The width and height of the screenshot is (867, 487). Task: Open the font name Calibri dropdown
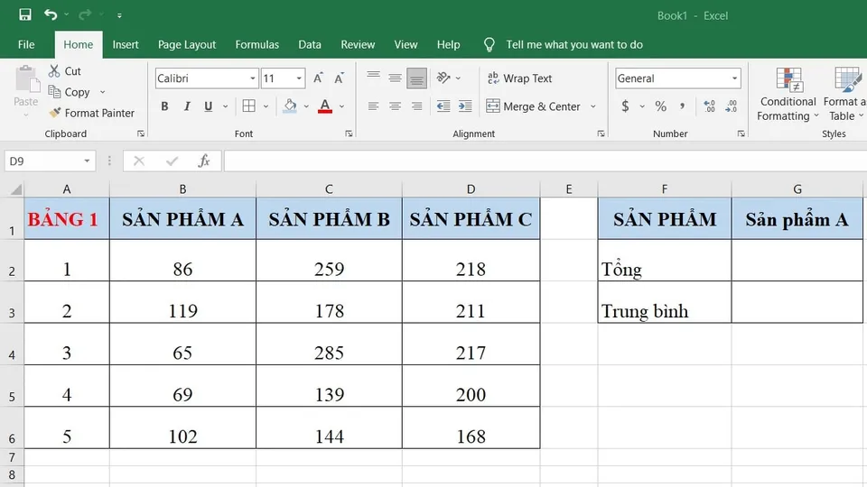[253, 78]
